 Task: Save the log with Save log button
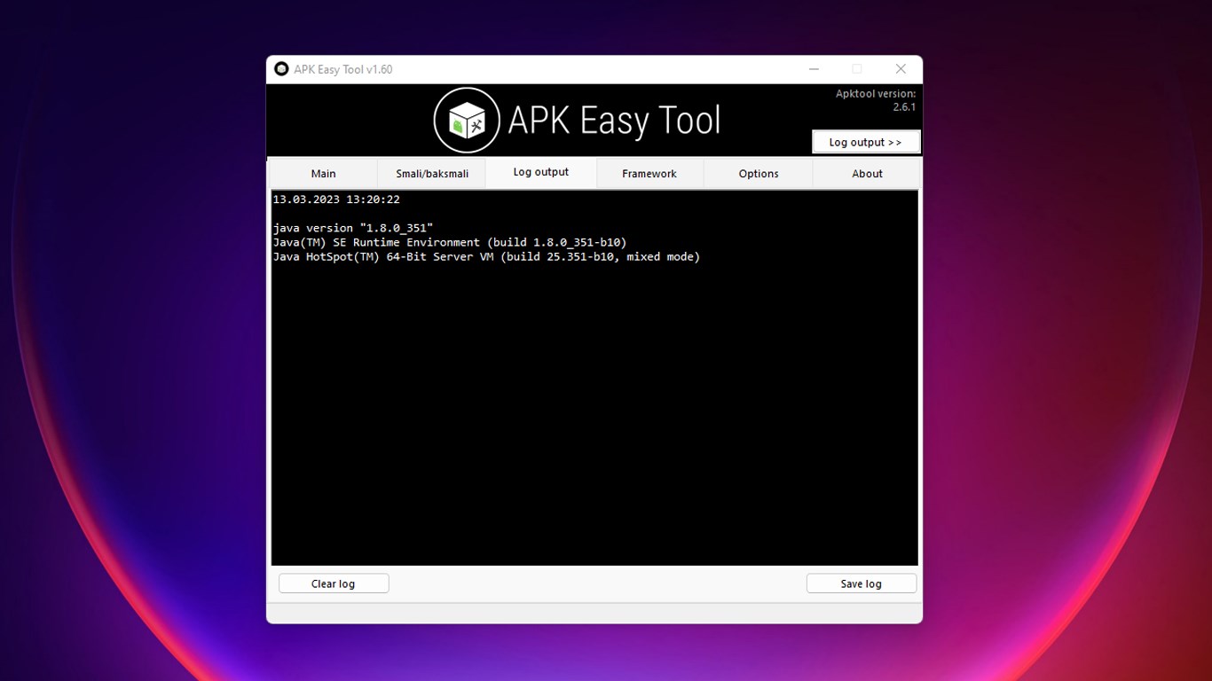point(862,583)
